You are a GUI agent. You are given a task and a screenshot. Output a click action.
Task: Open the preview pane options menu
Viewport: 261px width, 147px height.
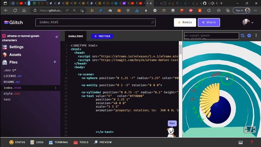[256, 36]
